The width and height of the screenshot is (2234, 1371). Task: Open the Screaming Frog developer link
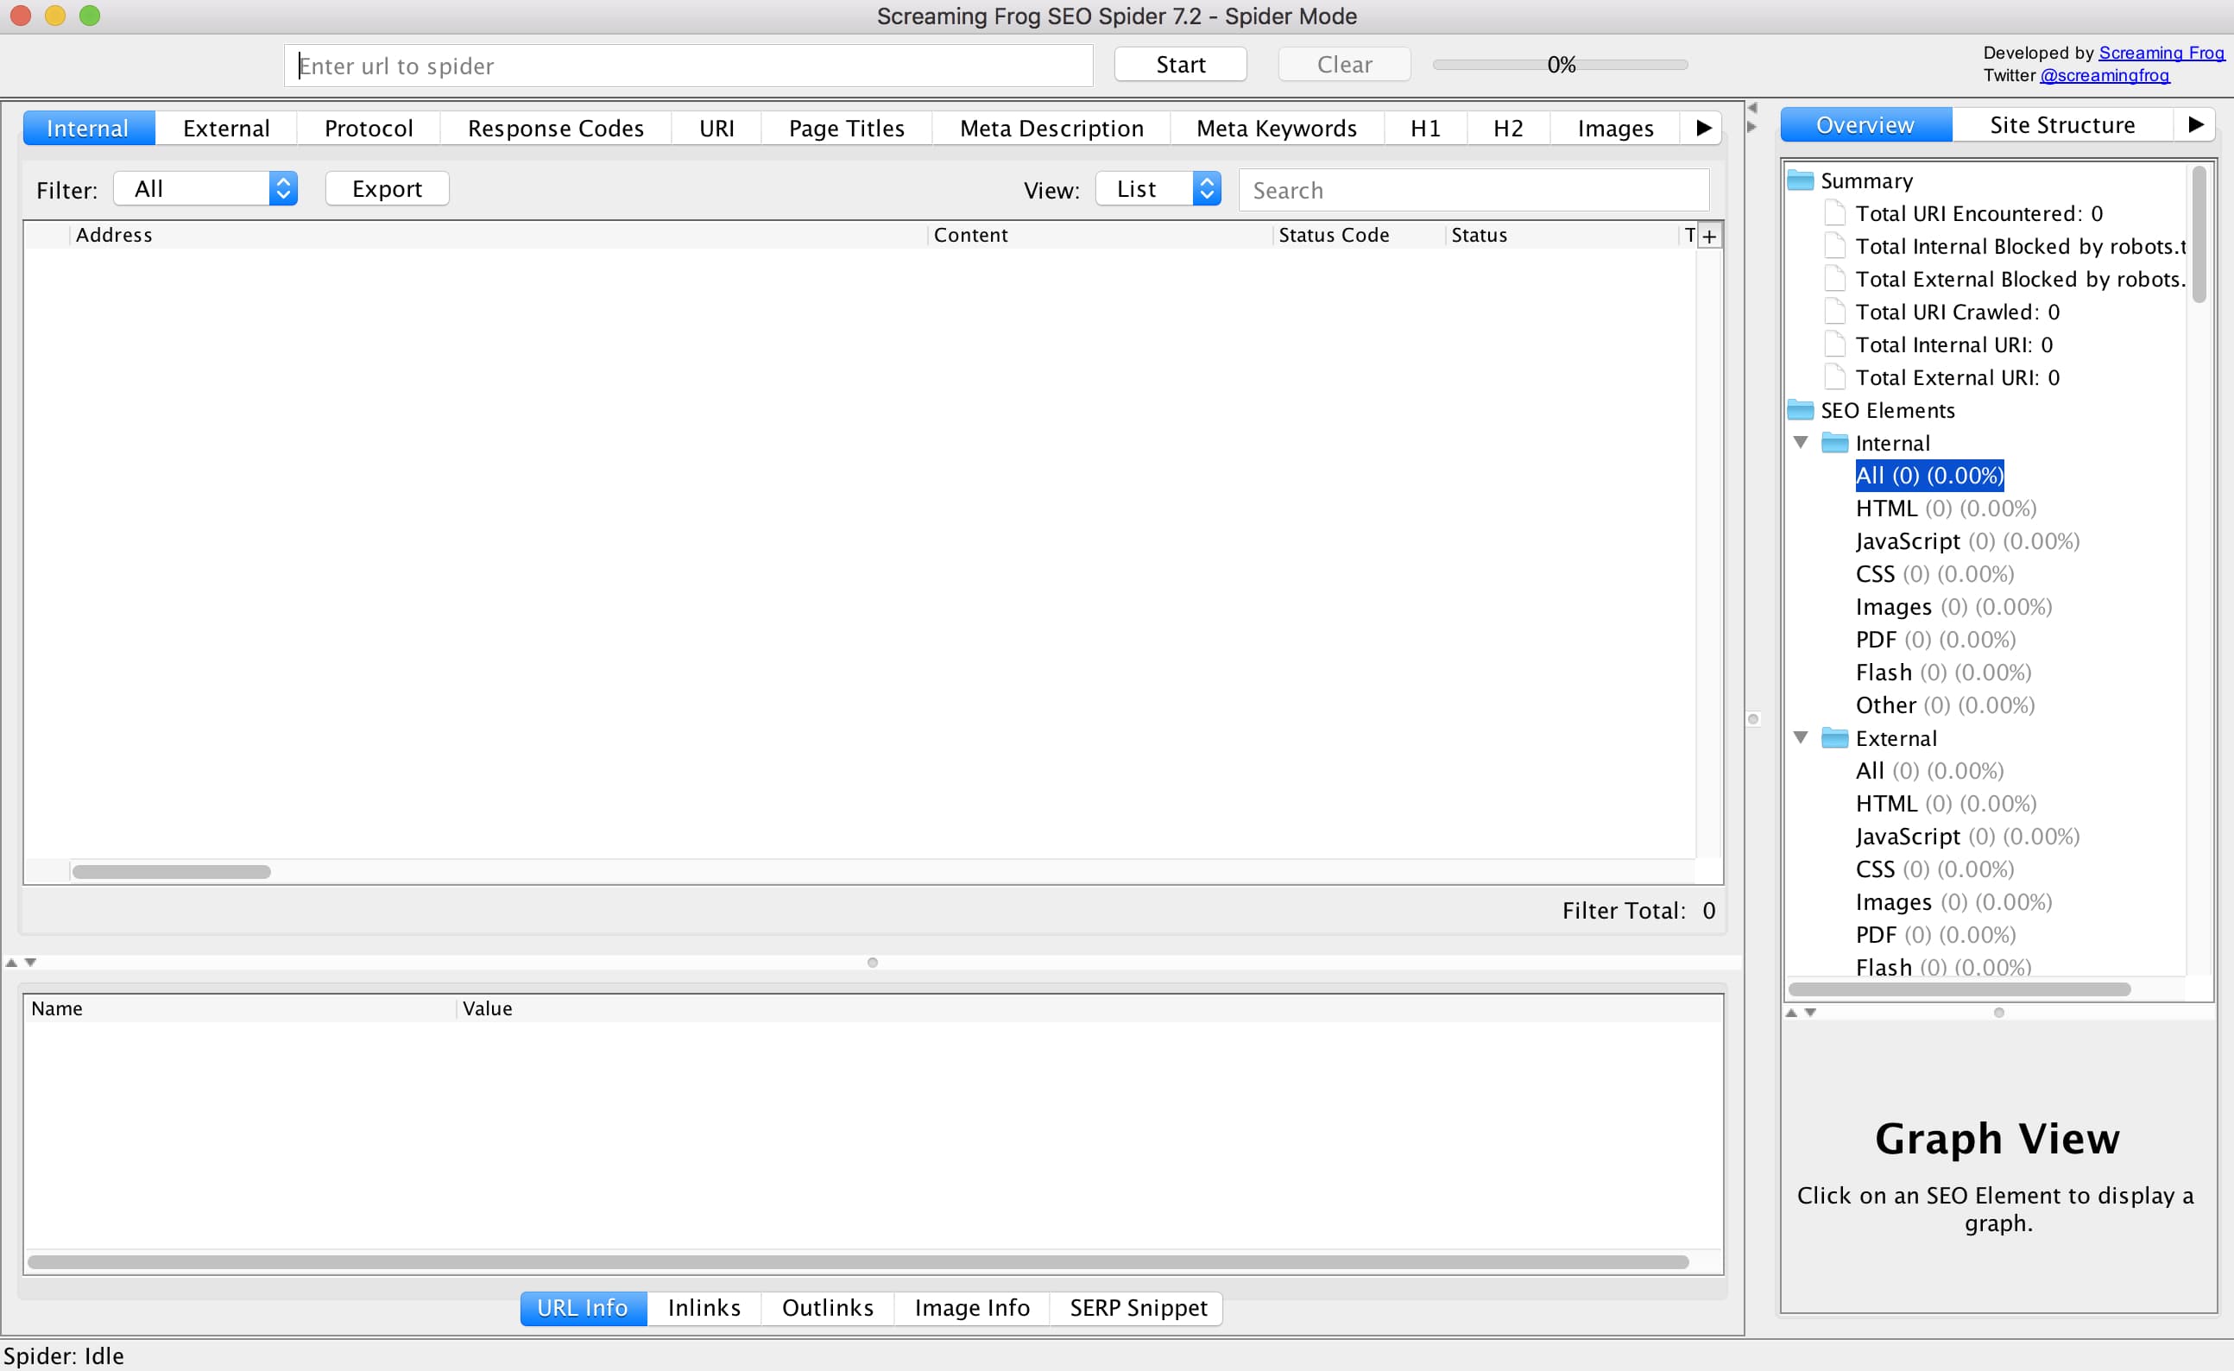pos(2161,53)
